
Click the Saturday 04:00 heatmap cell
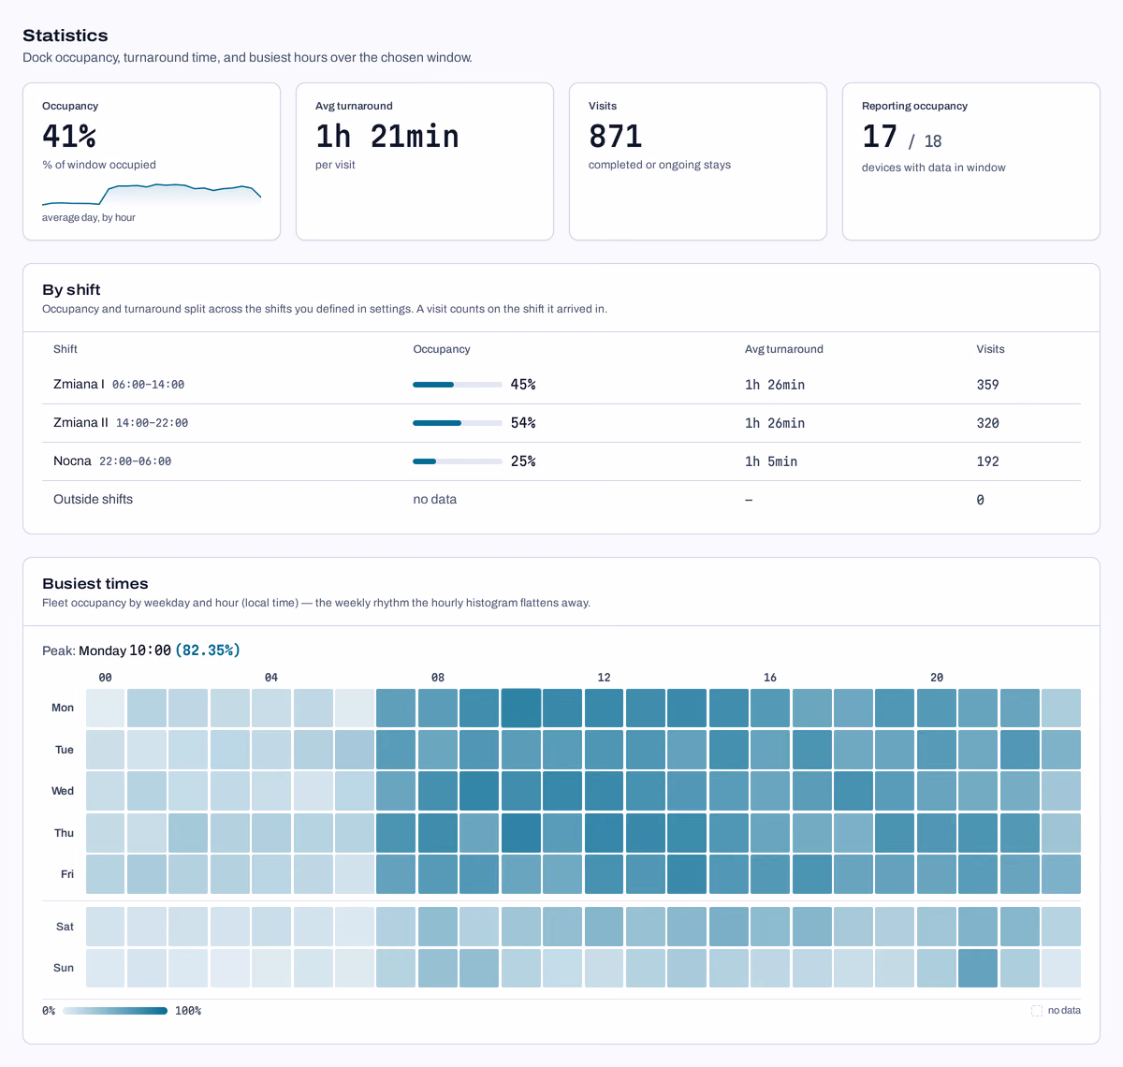271,927
